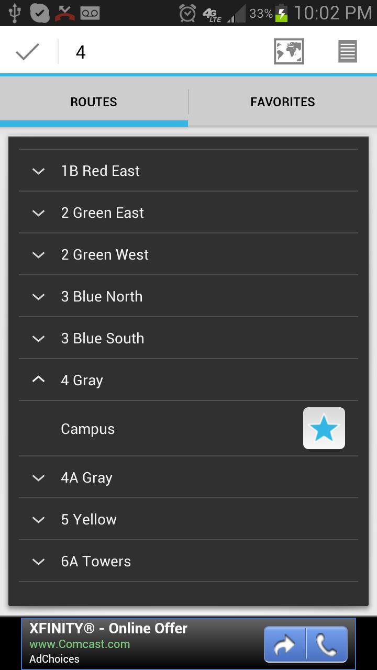The image size is (377, 670).
Task: Tap the checkmark confirm icon
Action: point(27,52)
